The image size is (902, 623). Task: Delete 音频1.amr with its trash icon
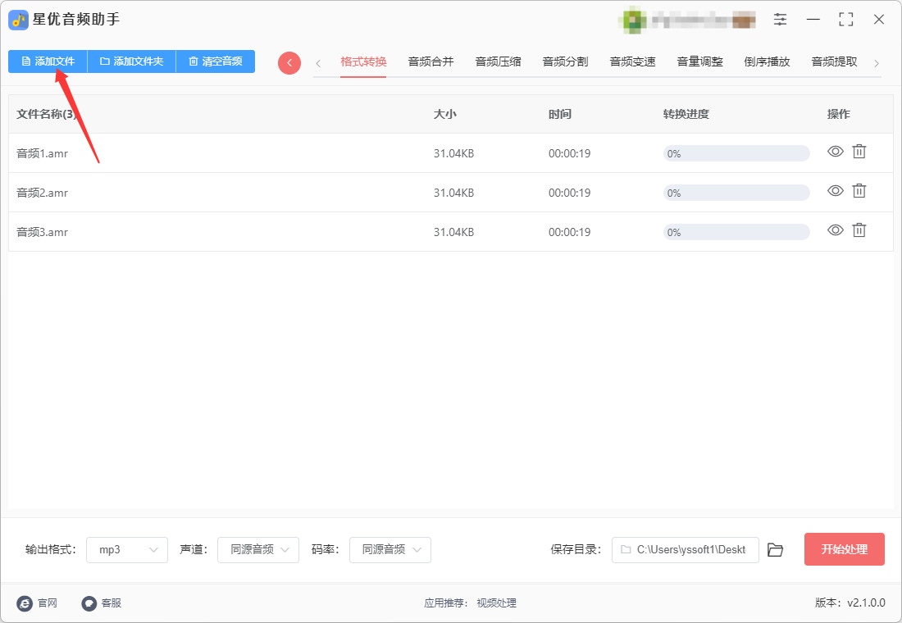click(859, 152)
